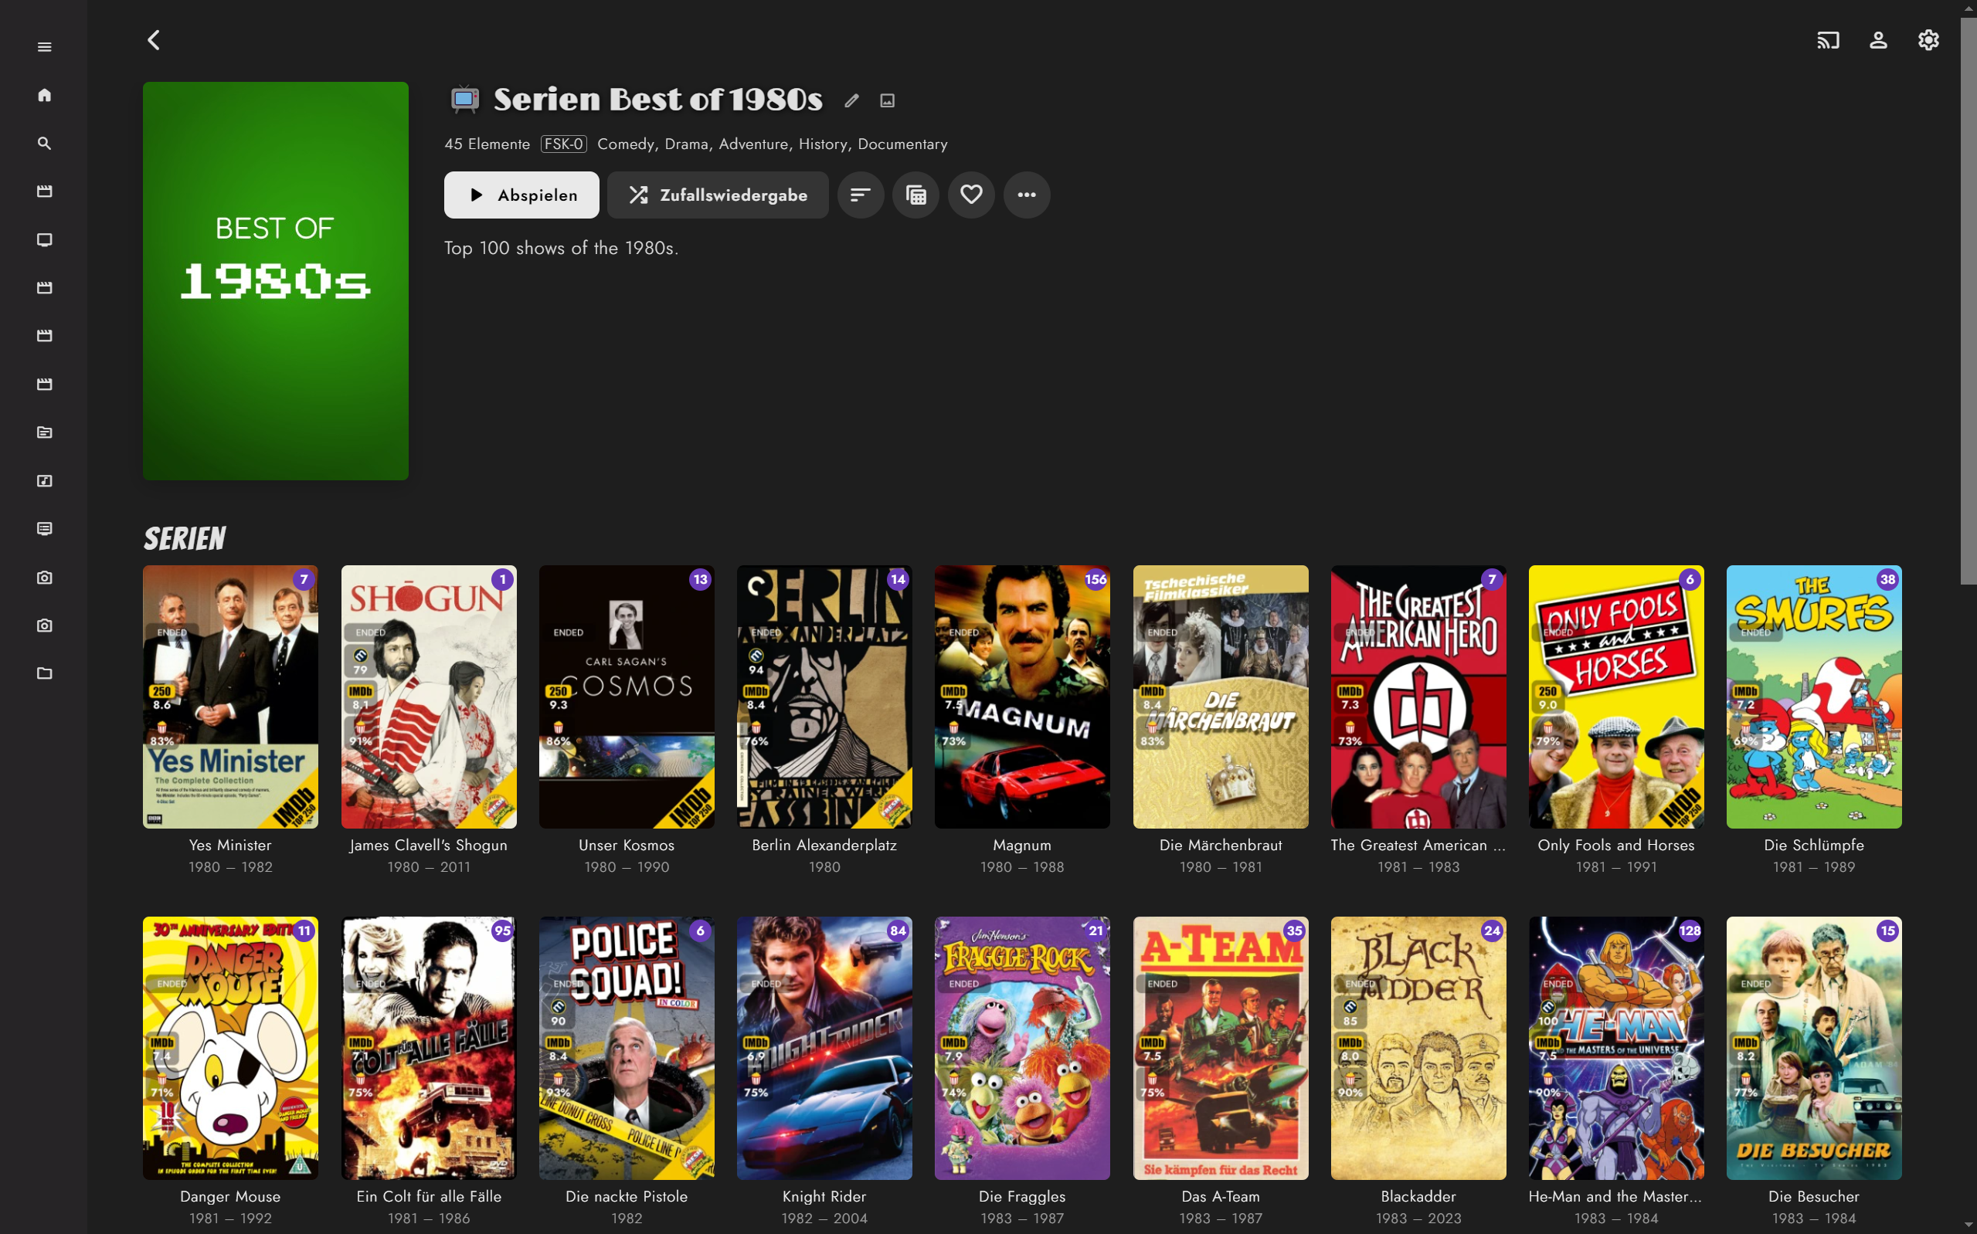
Task: Open the folder icon in sidebar
Action: pyautogui.click(x=44, y=673)
